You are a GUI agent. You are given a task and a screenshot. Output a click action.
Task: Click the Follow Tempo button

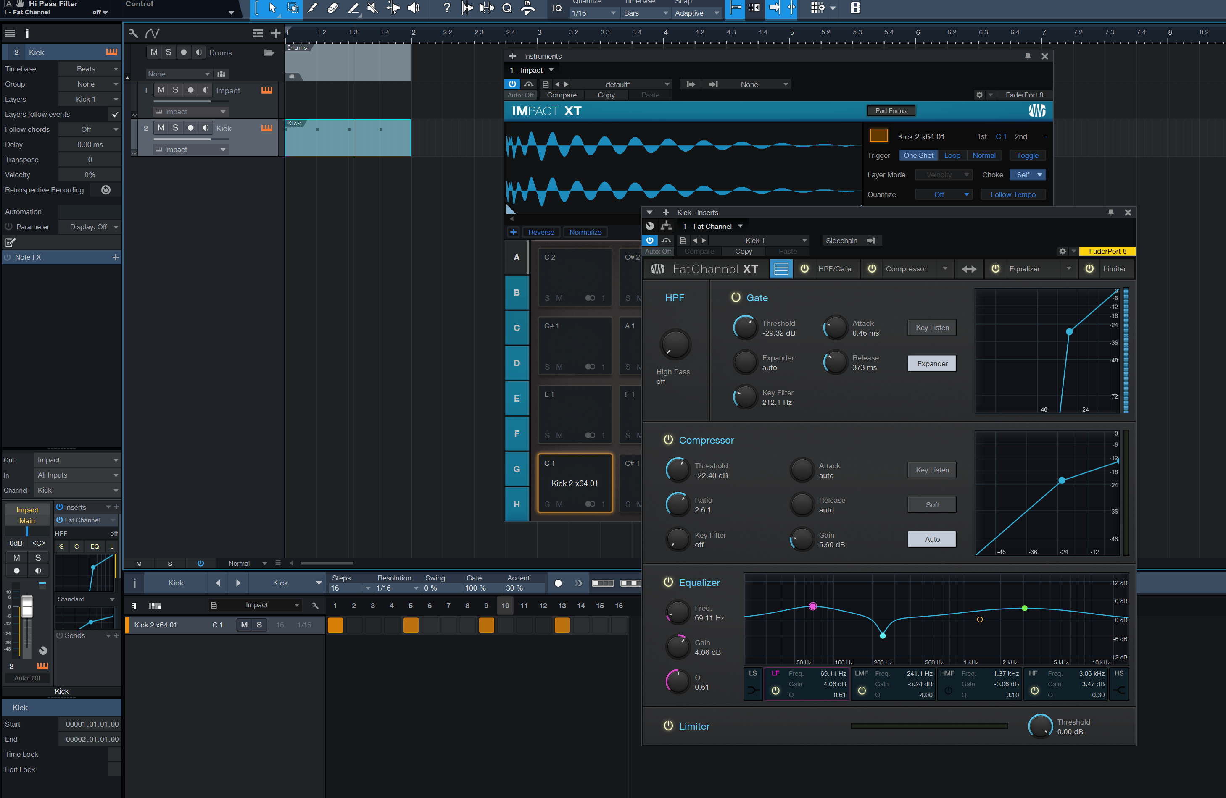1013,194
